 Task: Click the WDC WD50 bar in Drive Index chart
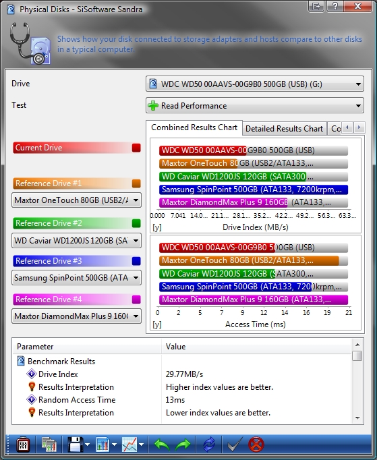(203, 150)
